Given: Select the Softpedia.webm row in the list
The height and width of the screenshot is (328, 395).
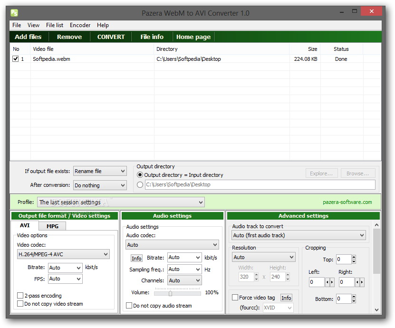Looking at the screenshot, I should tap(195, 58).
